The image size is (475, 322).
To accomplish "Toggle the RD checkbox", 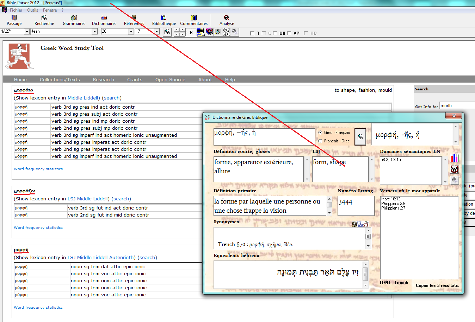I will click(306, 33).
